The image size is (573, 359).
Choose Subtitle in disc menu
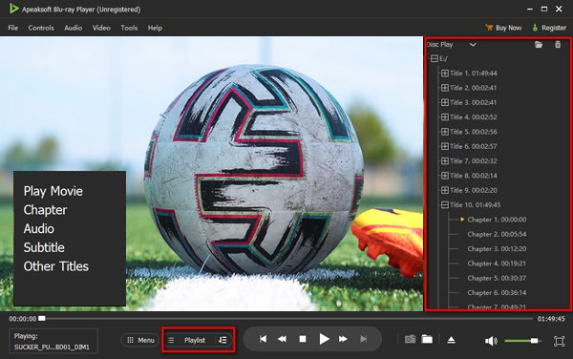click(44, 247)
